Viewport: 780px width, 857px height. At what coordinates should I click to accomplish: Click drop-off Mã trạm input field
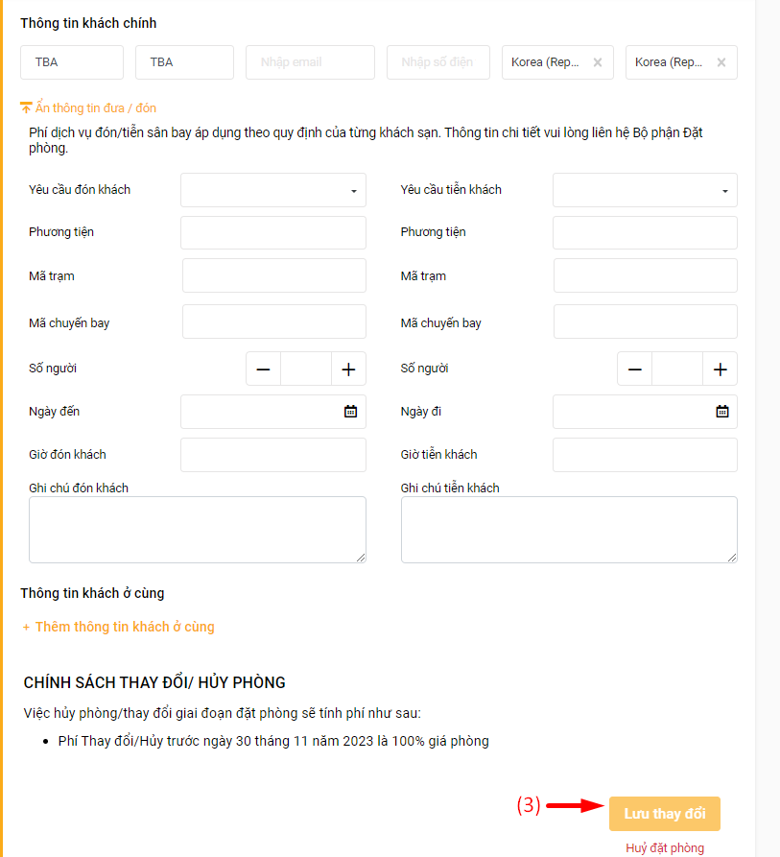pos(646,275)
